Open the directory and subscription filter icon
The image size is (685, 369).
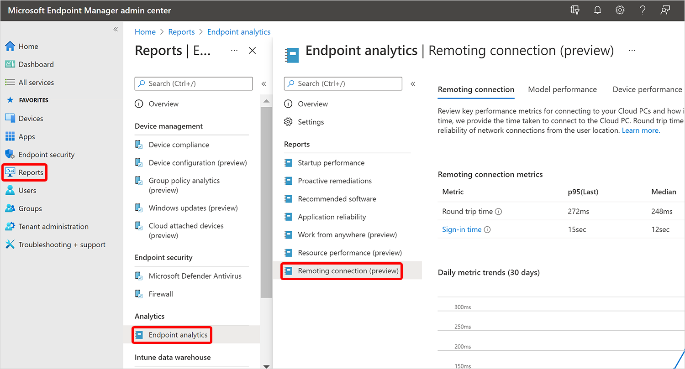point(575,10)
